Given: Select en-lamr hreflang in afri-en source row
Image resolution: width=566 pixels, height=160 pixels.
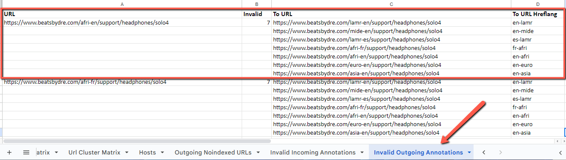Looking at the screenshot, I should [538, 22].
